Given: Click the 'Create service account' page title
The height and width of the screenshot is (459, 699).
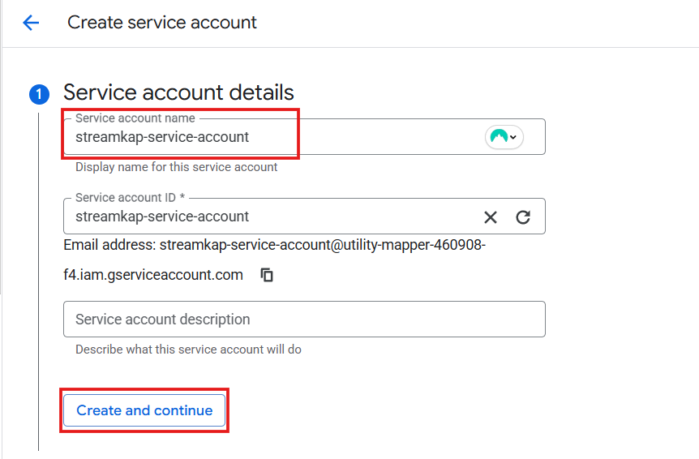Looking at the screenshot, I should (162, 22).
